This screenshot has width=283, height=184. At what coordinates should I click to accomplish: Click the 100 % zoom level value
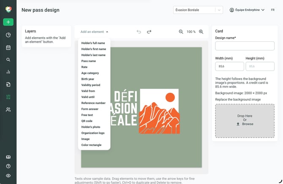[191, 32]
